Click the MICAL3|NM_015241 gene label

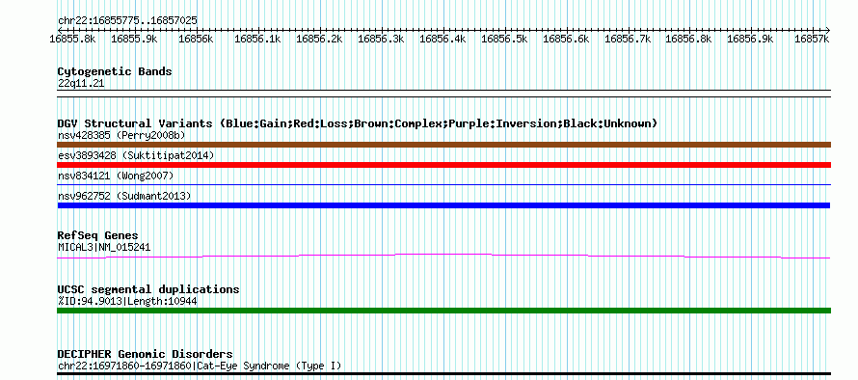point(104,247)
